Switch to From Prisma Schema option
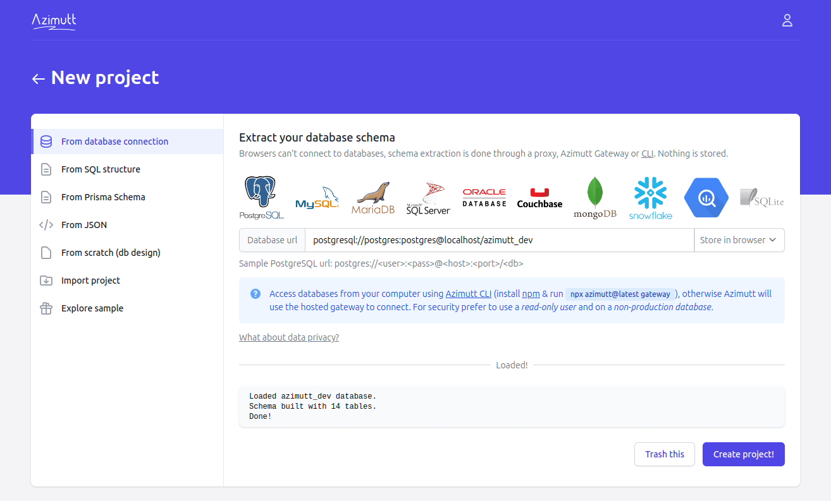 [102, 197]
